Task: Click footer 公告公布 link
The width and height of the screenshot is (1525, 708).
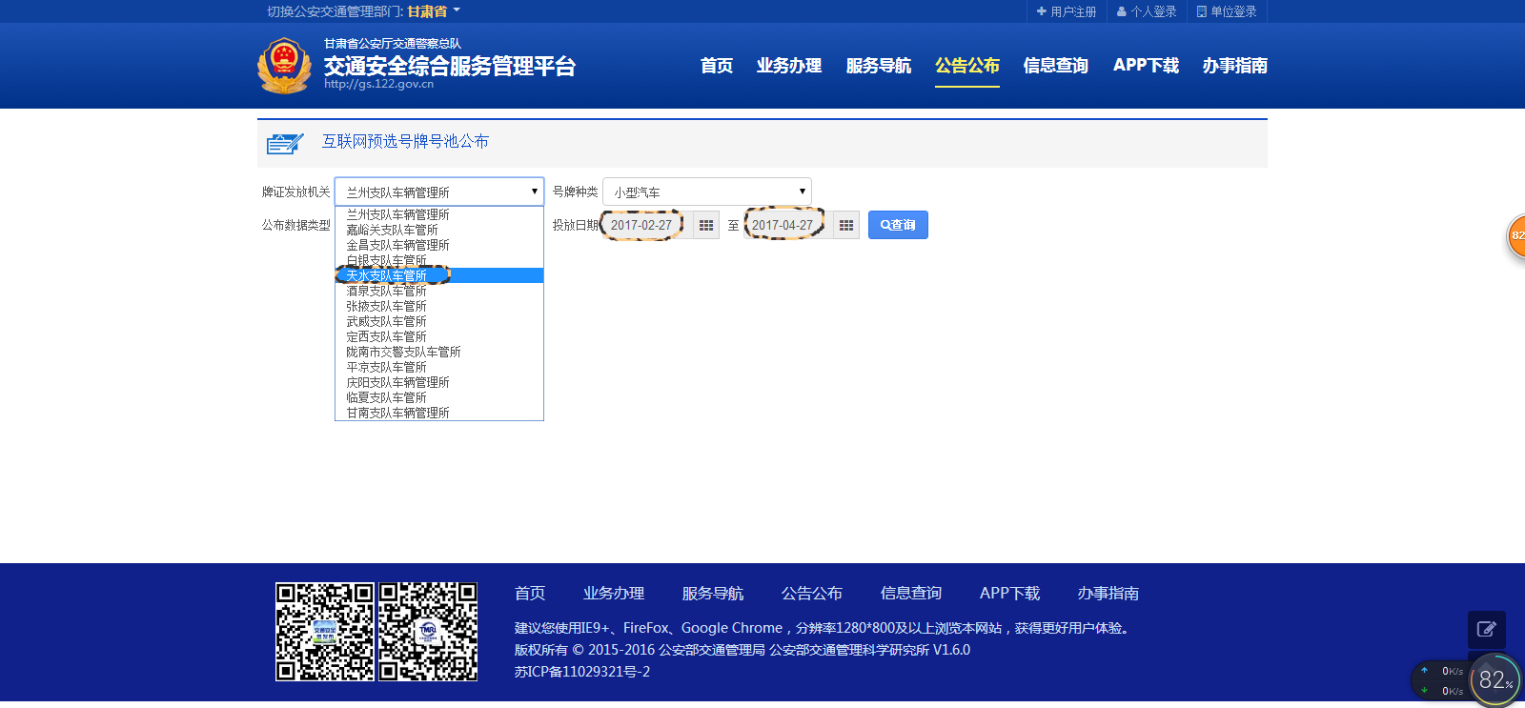Action: point(812,594)
